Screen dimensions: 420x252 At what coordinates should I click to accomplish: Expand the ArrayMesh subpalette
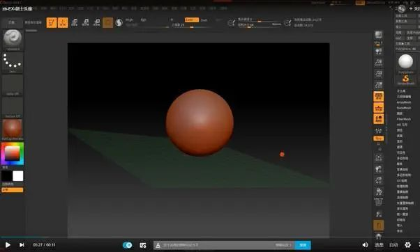tap(404, 102)
